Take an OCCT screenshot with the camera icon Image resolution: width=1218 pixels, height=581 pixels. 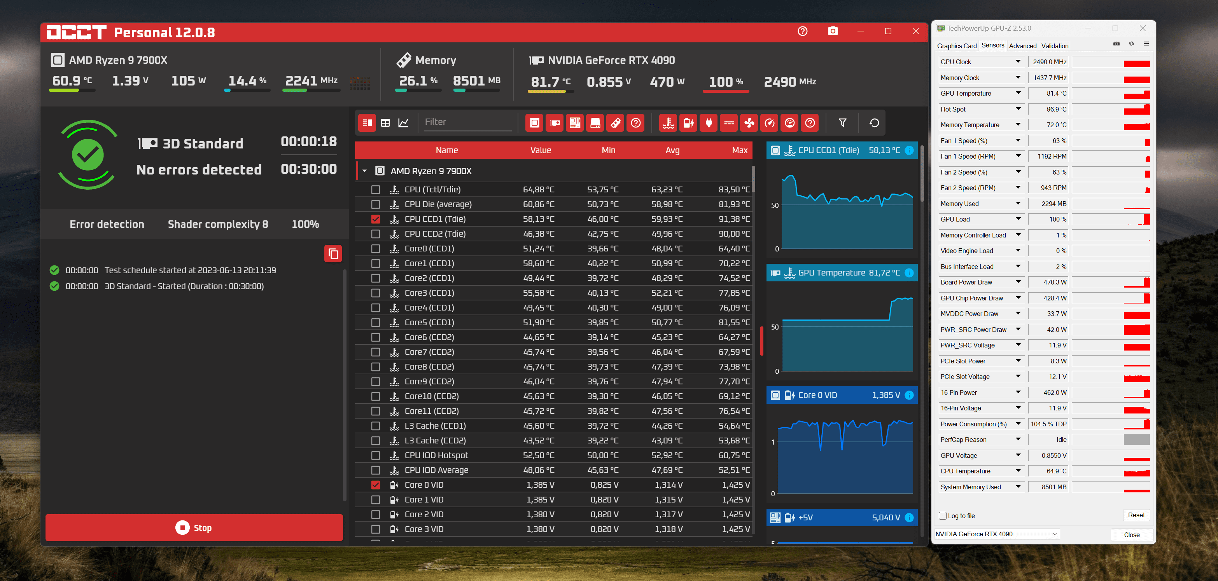(x=833, y=31)
